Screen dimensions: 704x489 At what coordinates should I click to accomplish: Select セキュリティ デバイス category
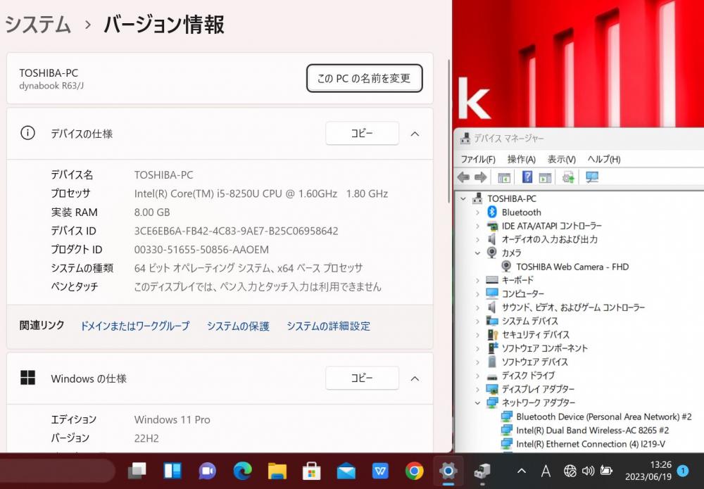[x=535, y=335]
